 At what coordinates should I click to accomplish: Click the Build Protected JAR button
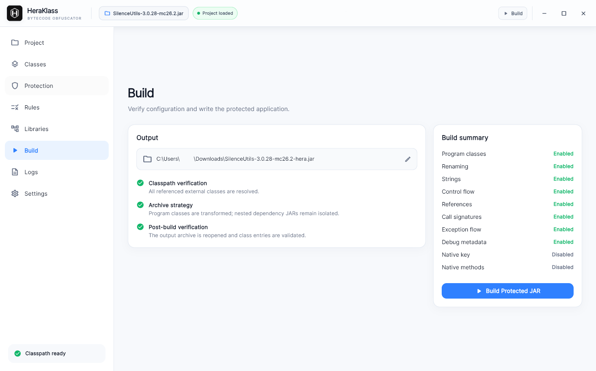point(508,291)
